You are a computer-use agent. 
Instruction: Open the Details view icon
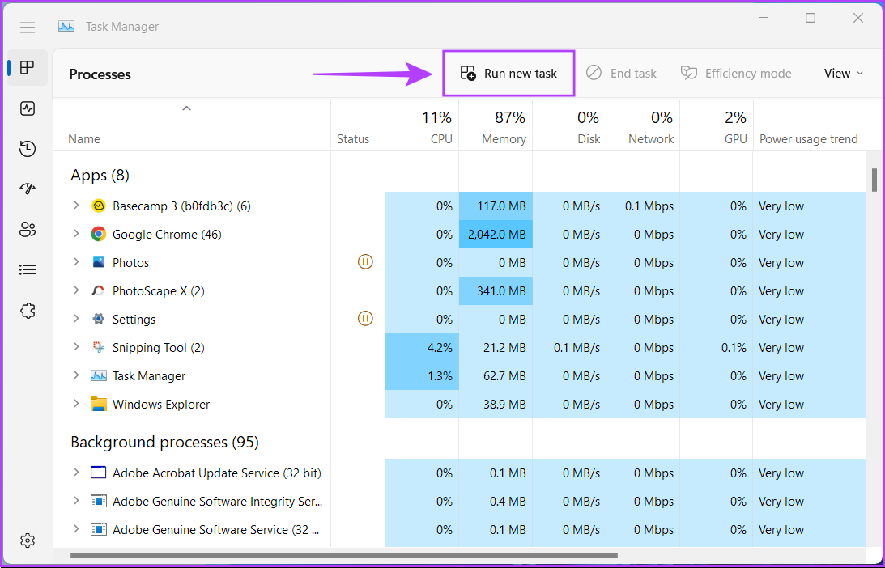pos(27,269)
